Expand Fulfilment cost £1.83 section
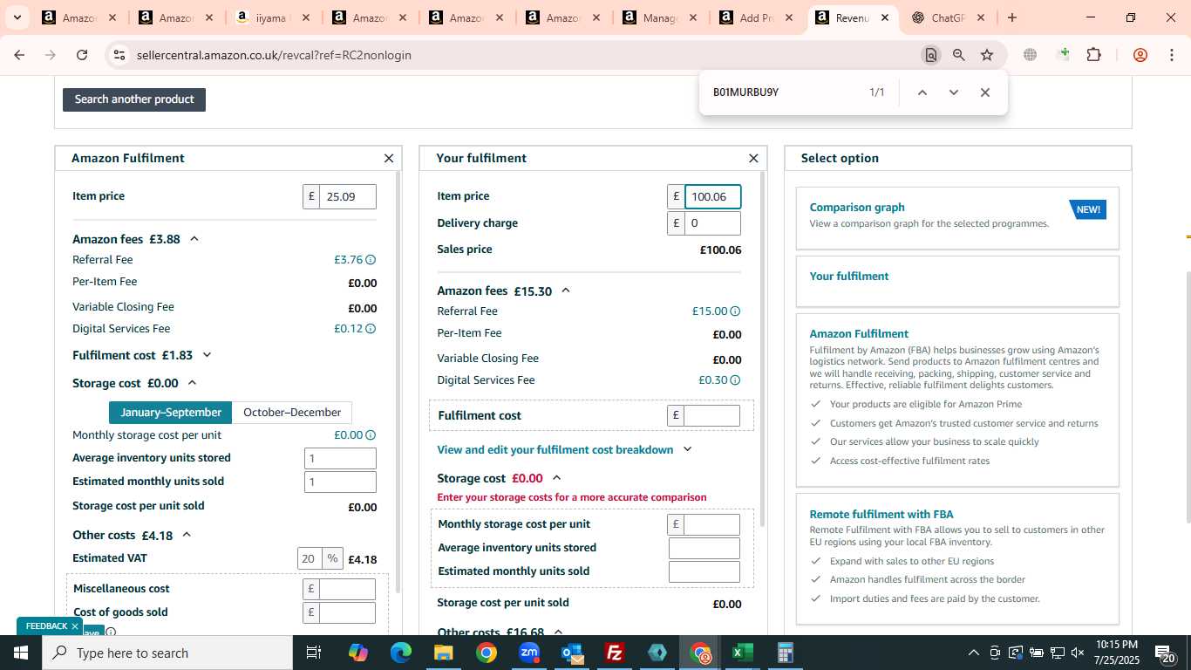The image size is (1191, 670). pyautogui.click(x=207, y=355)
